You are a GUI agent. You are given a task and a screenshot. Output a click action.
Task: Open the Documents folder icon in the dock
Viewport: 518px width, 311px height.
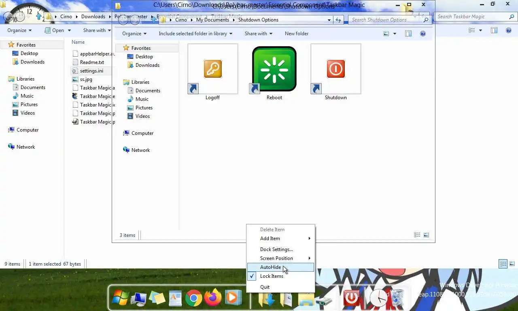(286, 299)
